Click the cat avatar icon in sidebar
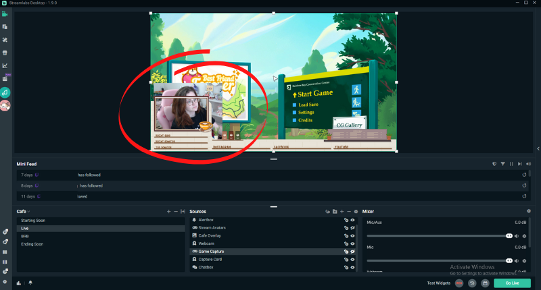The width and height of the screenshot is (541, 290). [x=5, y=106]
